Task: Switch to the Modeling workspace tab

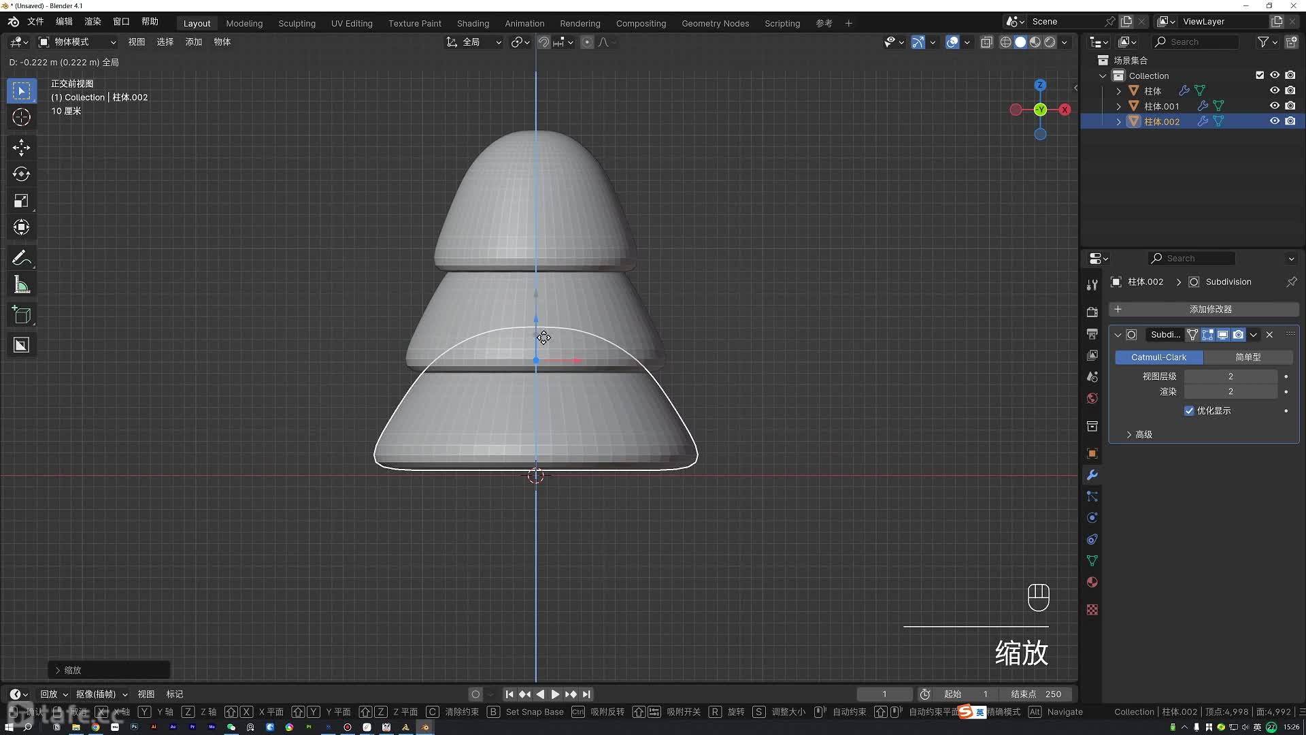Action: [244, 23]
